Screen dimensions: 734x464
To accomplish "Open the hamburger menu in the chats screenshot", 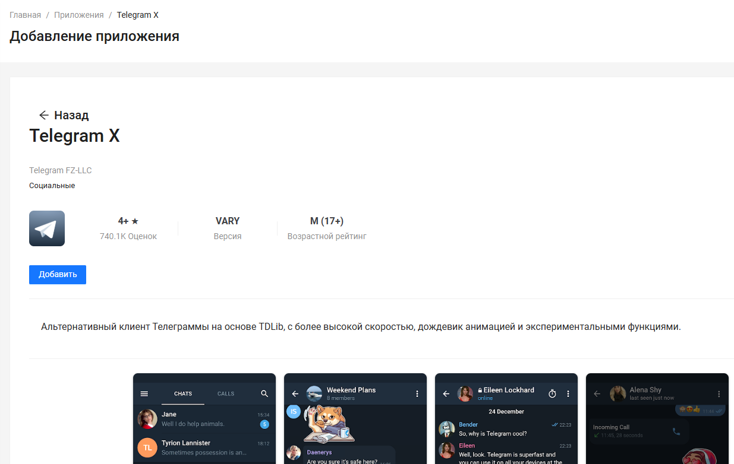I will tap(144, 393).
